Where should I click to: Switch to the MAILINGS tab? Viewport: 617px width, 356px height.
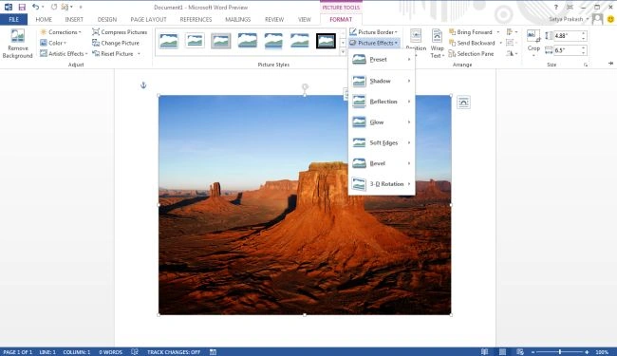pos(237,19)
